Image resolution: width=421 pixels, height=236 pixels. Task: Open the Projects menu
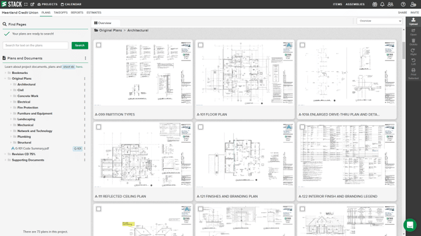(47, 4)
